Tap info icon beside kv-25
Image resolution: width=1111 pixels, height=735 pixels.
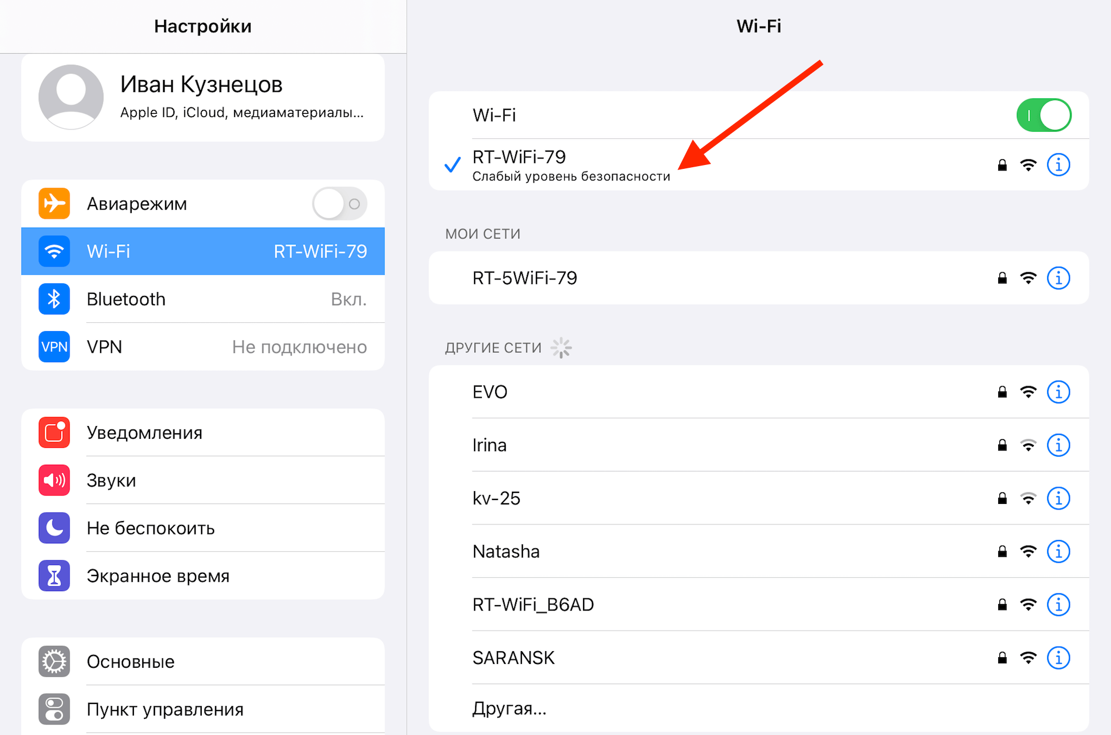1058,498
